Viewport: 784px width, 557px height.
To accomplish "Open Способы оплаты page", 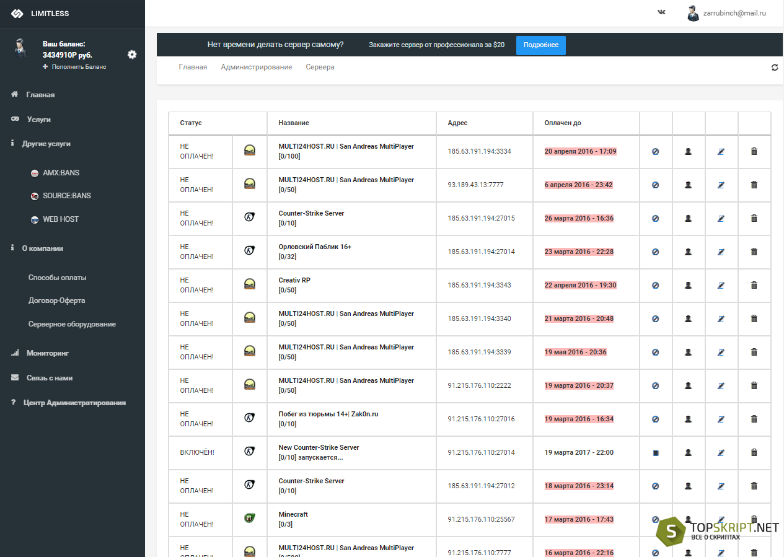I will 58,278.
